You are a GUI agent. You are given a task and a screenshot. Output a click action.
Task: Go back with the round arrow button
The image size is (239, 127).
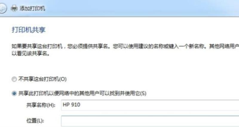[x=2, y=8]
